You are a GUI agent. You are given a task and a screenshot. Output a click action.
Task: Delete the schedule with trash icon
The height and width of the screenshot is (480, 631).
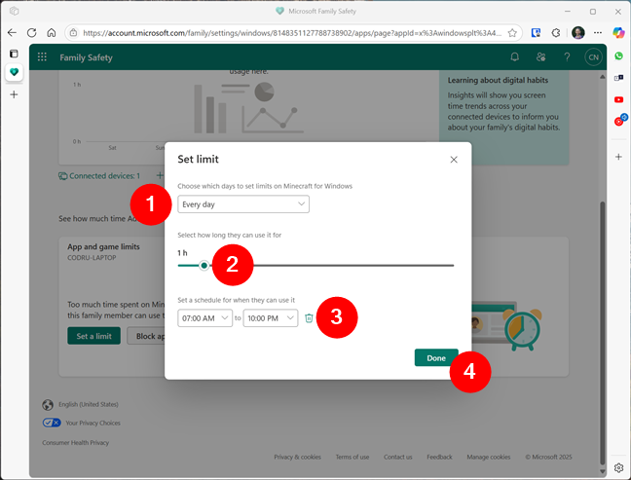click(309, 317)
